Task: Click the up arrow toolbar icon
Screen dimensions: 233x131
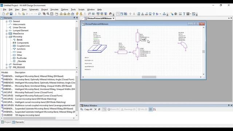Action: pos(130,14)
